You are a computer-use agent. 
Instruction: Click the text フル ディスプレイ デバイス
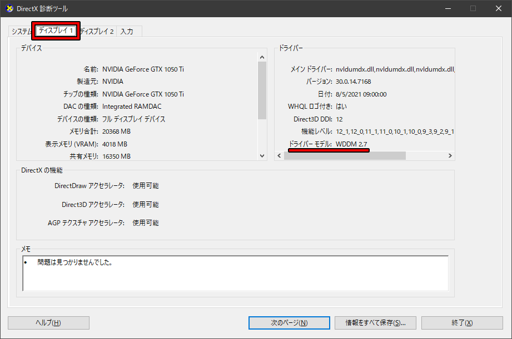pos(133,119)
